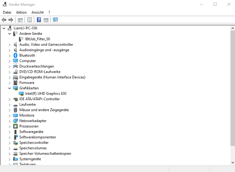Click the Intel UHD Graphics 630 adapter icon
235x172 pixels.
[21, 94]
